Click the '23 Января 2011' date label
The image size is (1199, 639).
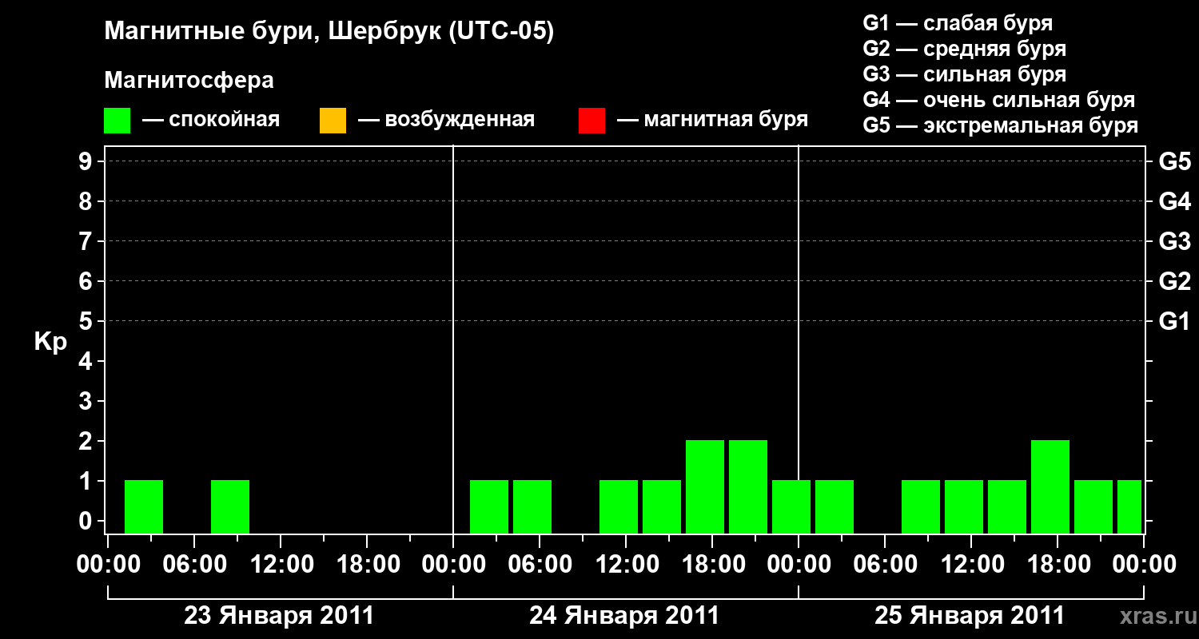(279, 616)
